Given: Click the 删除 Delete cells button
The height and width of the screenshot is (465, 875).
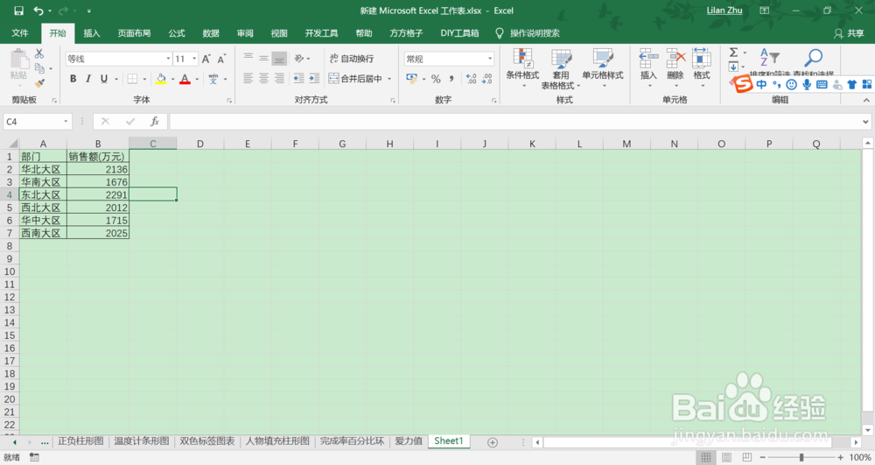Looking at the screenshot, I should click(x=675, y=68).
